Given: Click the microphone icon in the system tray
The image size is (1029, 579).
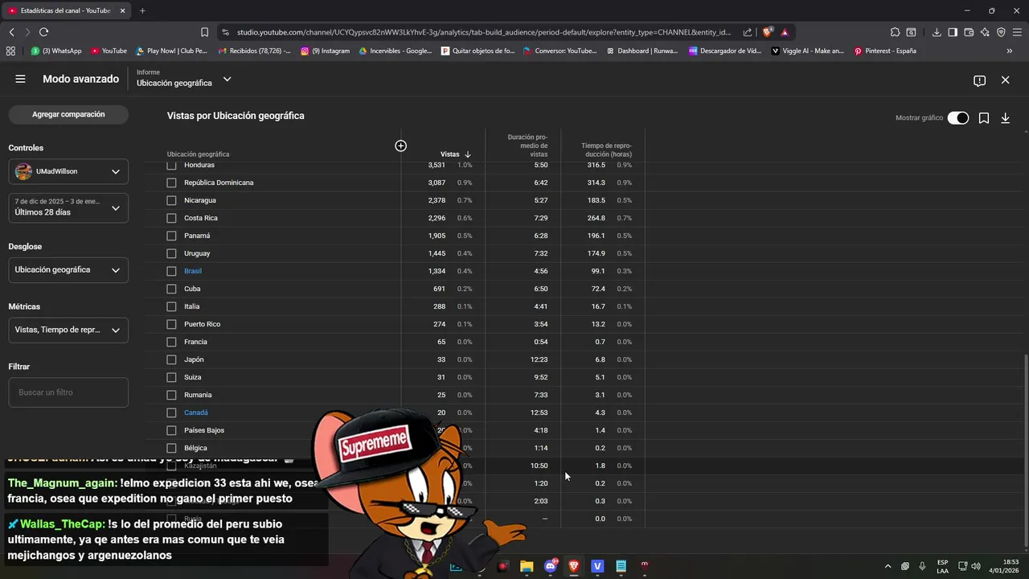Looking at the screenshot, I should coord(922,566).
